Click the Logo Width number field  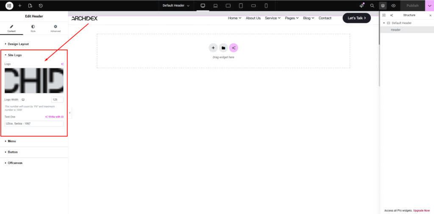coord(57,99)
